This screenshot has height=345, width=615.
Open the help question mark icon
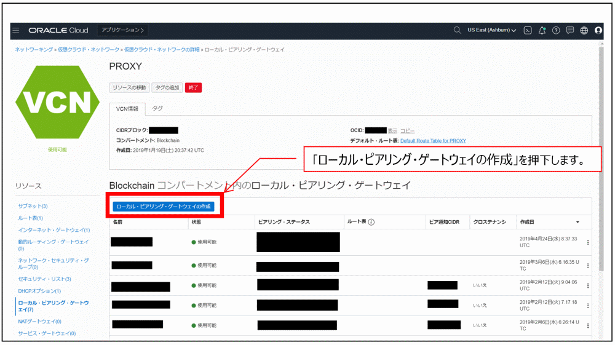(x=556, y=30)
